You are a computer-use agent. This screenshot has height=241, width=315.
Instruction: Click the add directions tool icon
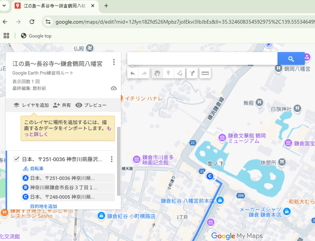coord(192,73)
